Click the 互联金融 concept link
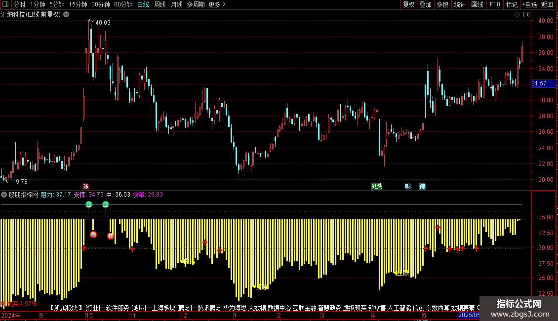 (x=304, y=308)
